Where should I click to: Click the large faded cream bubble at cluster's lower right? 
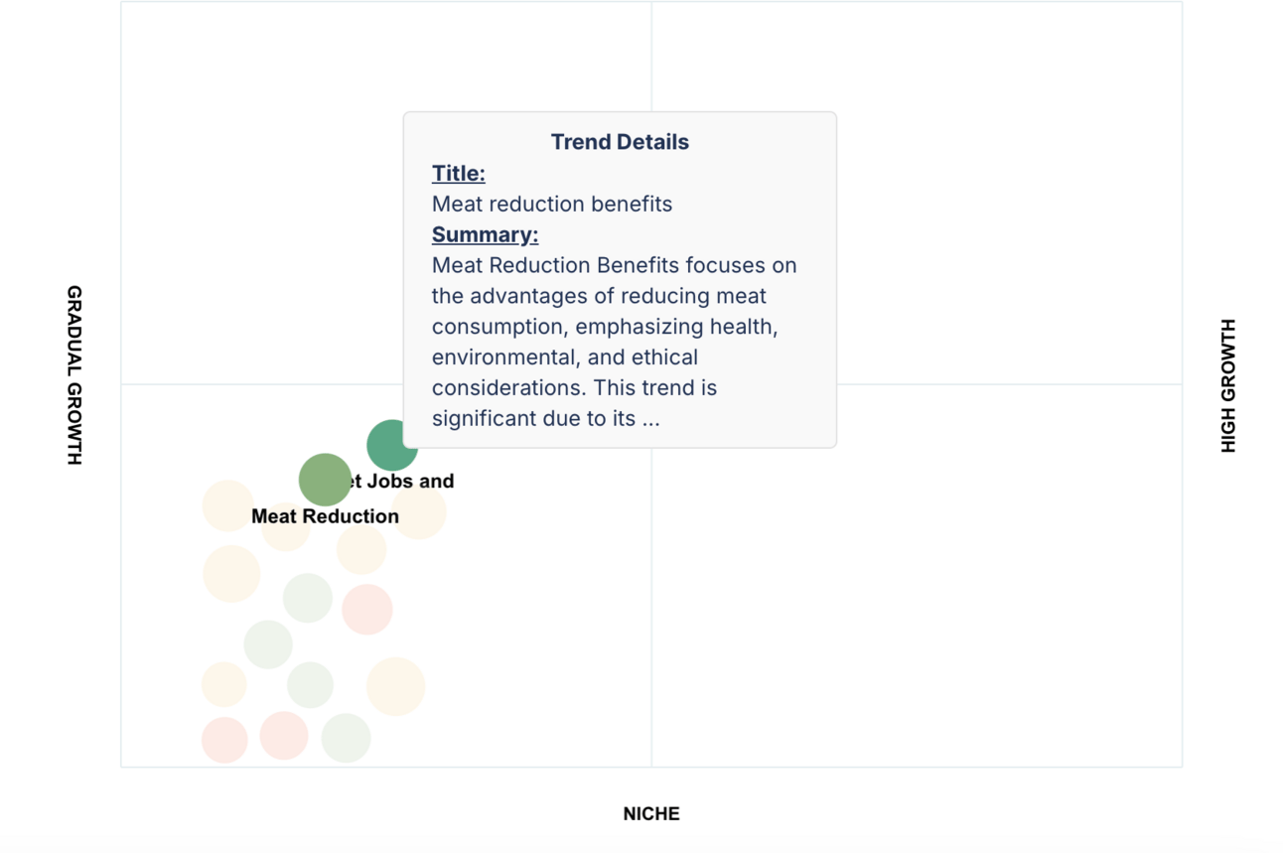tap(395, 686)
